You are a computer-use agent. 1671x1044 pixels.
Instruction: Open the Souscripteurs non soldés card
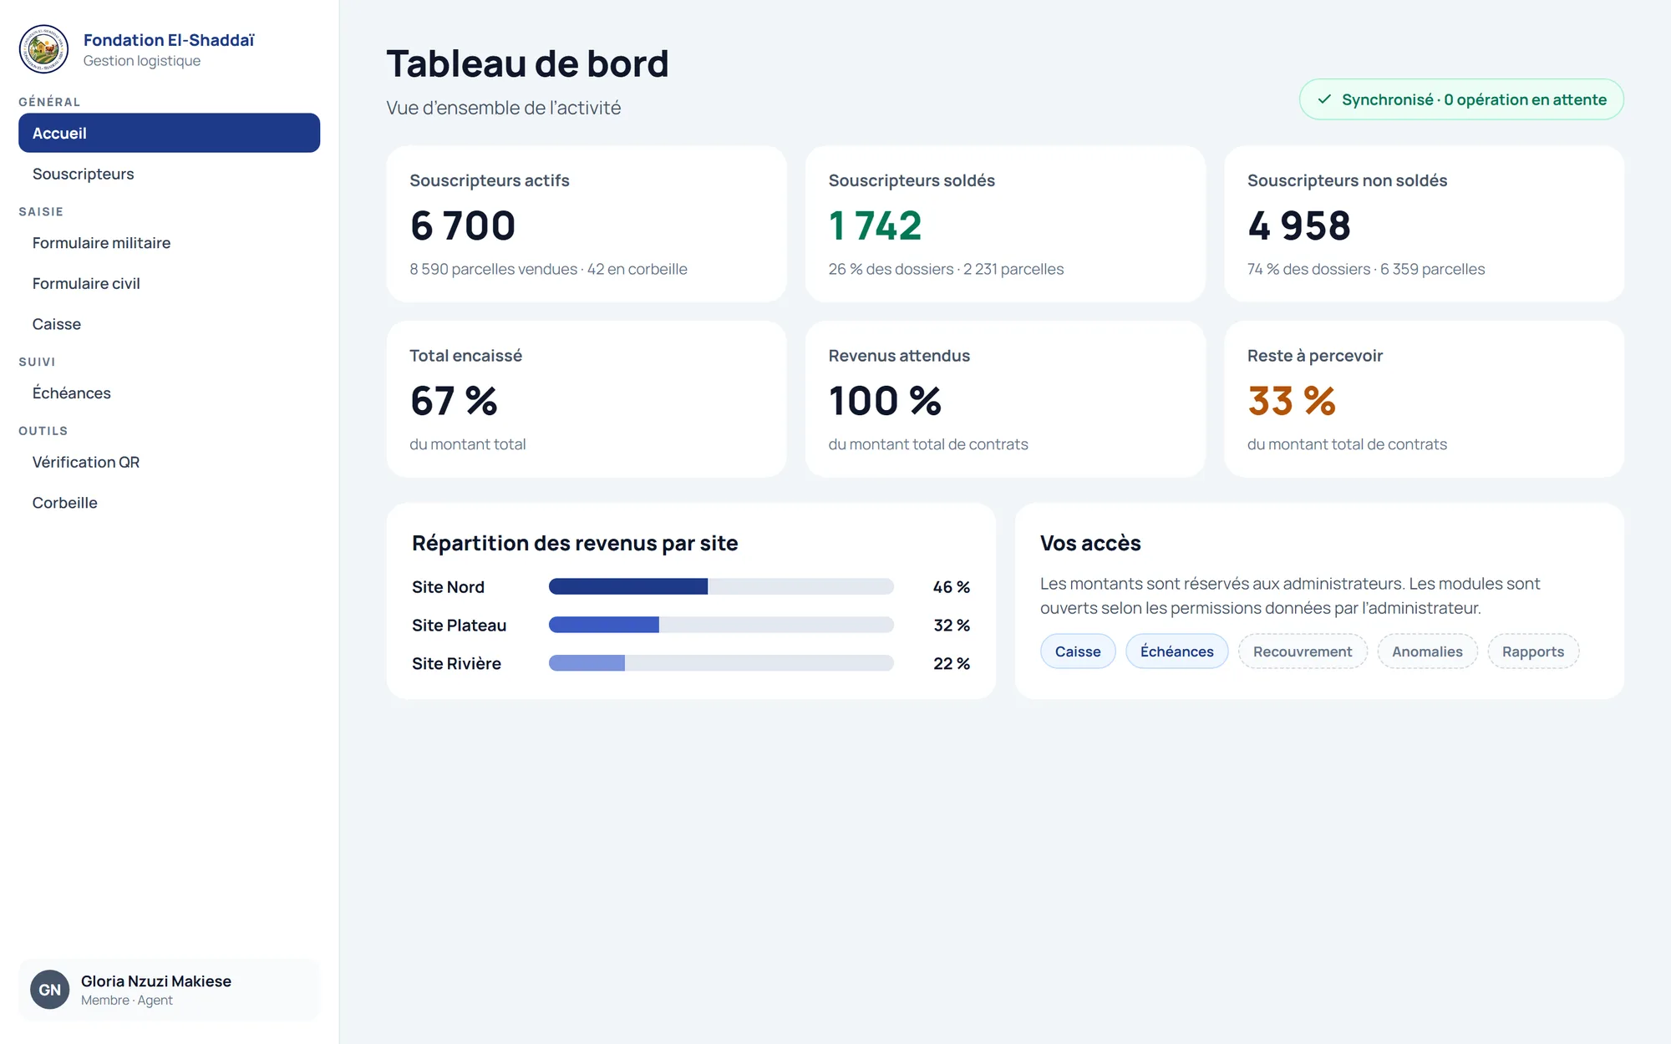click(1425, 224)
